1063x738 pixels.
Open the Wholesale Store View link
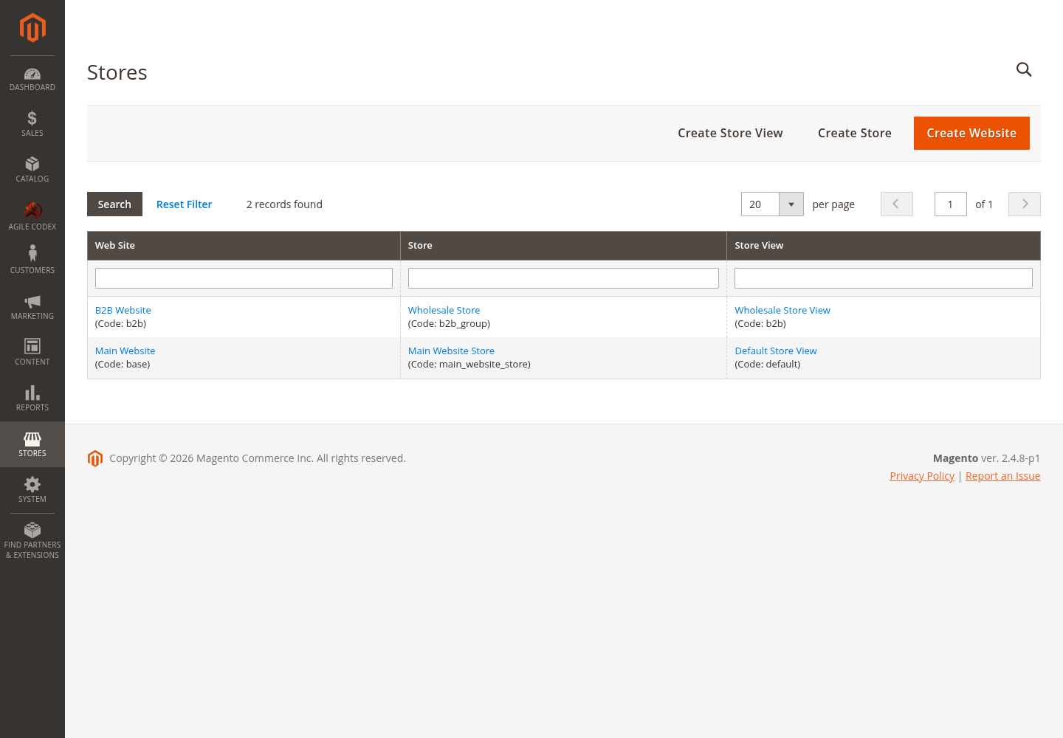(x=782, y=311)
